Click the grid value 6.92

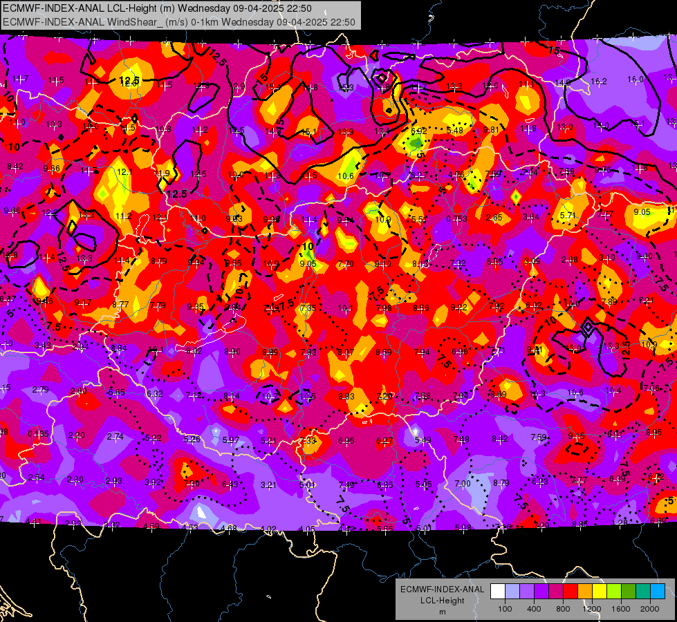tap(418, 131)
